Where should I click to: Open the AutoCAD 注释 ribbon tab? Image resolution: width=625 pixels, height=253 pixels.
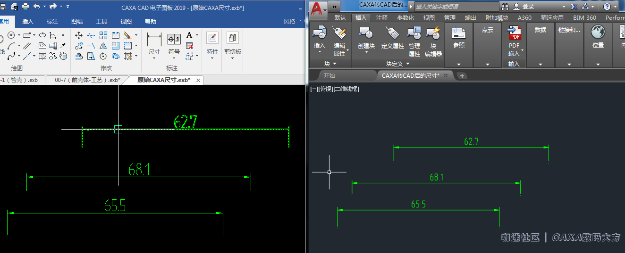coord(382,18)
